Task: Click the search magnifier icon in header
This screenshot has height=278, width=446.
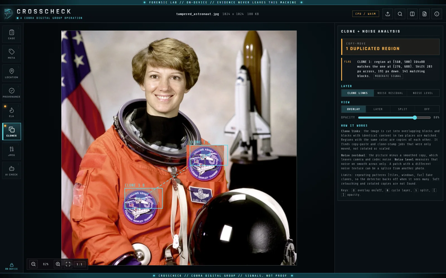Action: point(400,14)
